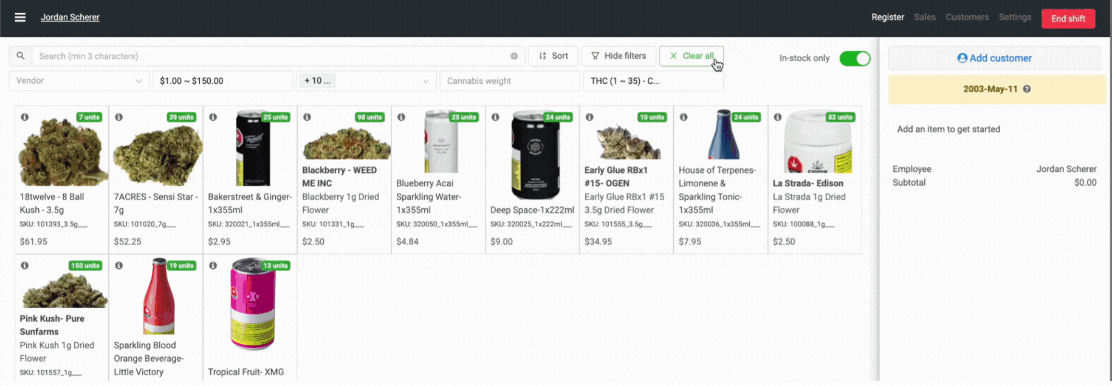
Task: Go to the Customers page
Action: tap(967, 17)
